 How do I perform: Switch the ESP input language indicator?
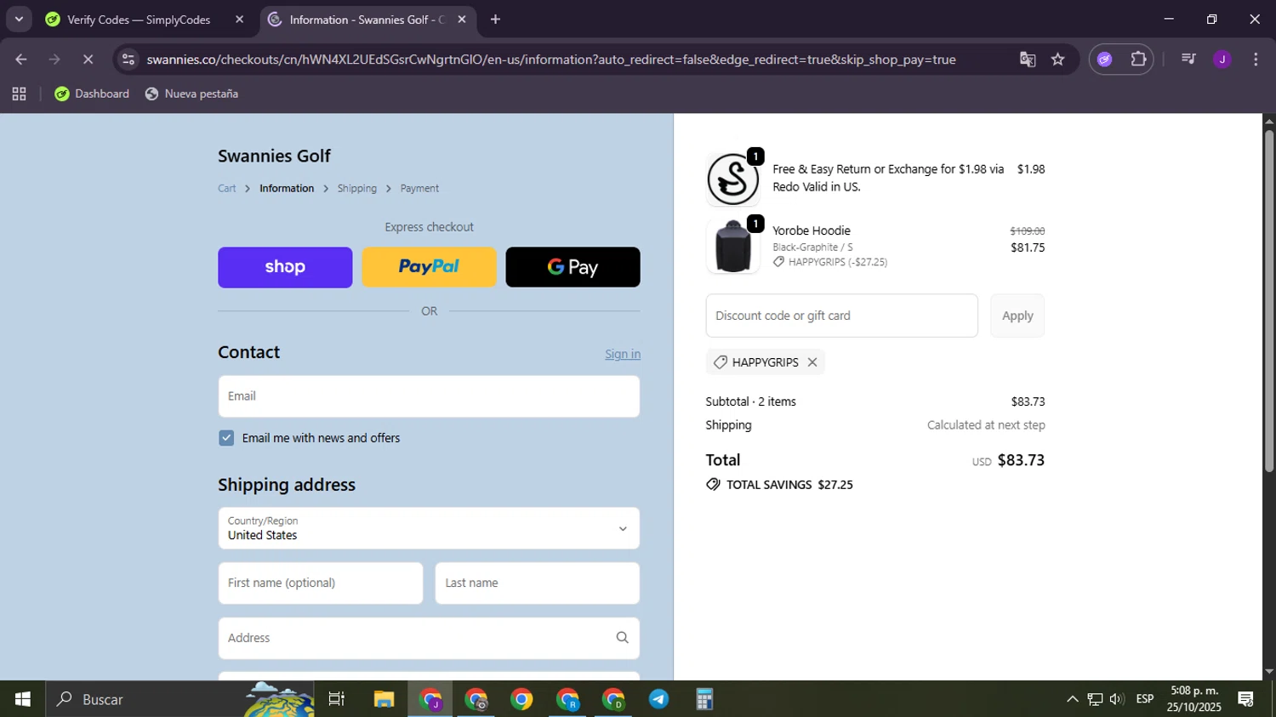[1145, 699]
